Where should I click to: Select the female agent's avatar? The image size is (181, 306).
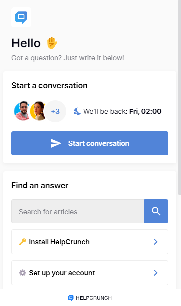tap(38, 111)
